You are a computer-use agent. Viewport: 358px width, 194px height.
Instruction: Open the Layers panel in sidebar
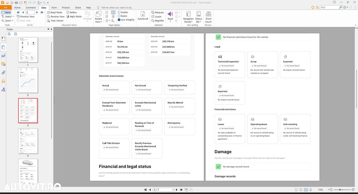(x=3, y=56)
